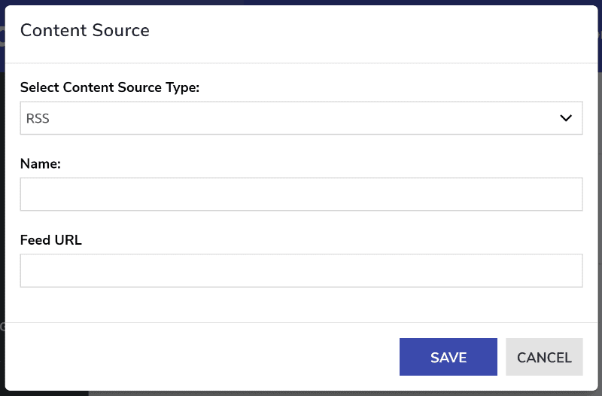Click the RSS value in the type selector
This screenshot has height=396, width=602.
click(38, 118)
